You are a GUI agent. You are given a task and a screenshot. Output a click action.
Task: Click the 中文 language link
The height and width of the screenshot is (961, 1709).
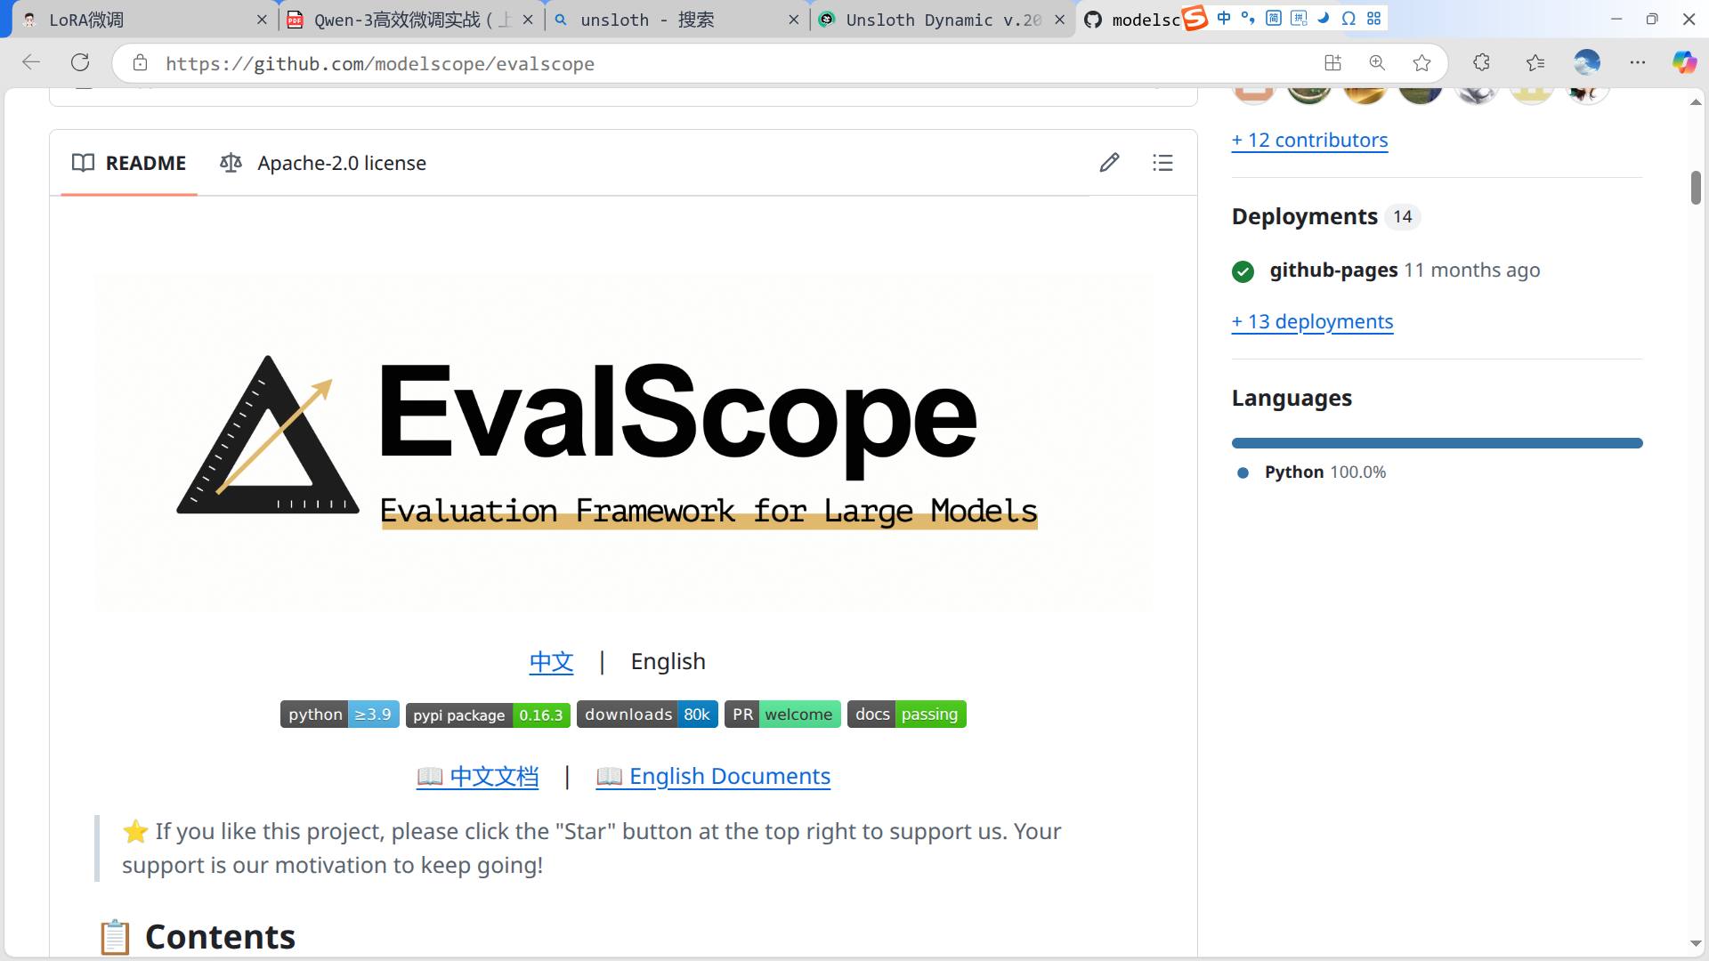point(551,661)
